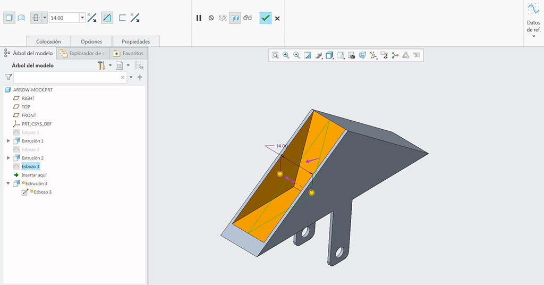The image size is (544, 285).
Task: Clear the tree search with the X
Action: (x=123, y=78)
